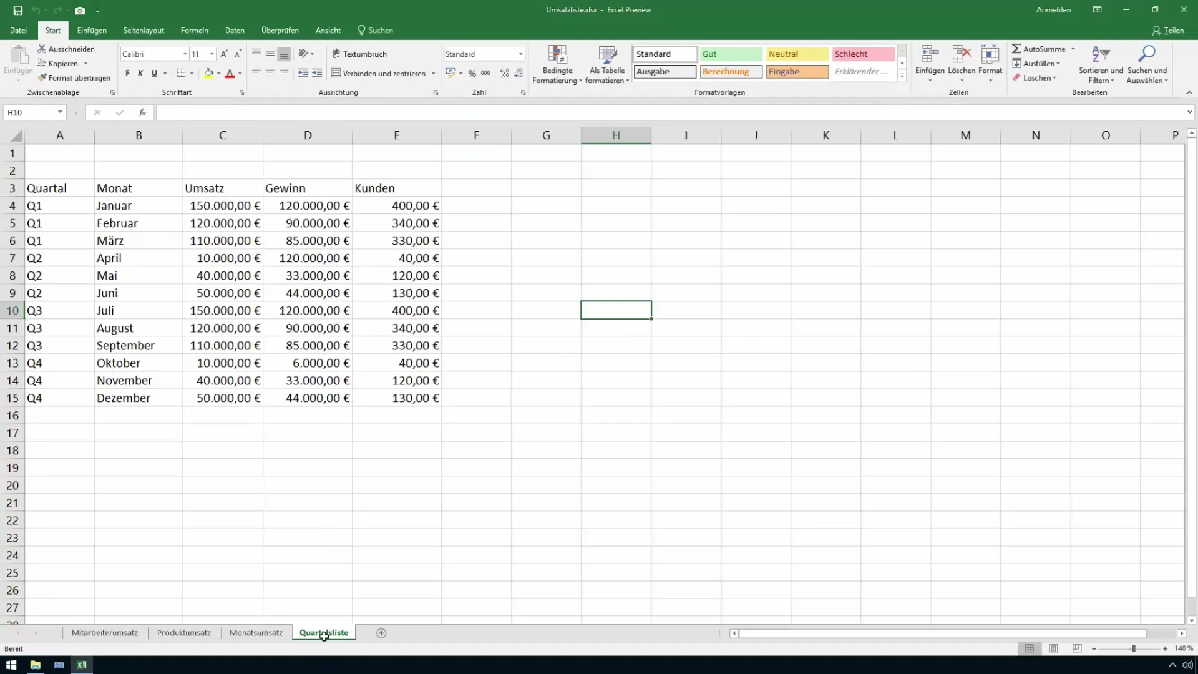Click the red font color swatch

pos(230,73)
